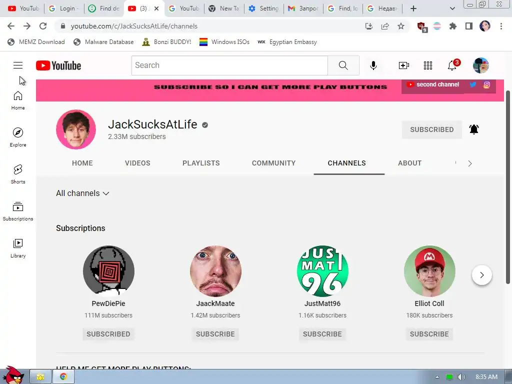
Task: Open Elliot Coll channel avatar
Action: [x=429, y=271]
